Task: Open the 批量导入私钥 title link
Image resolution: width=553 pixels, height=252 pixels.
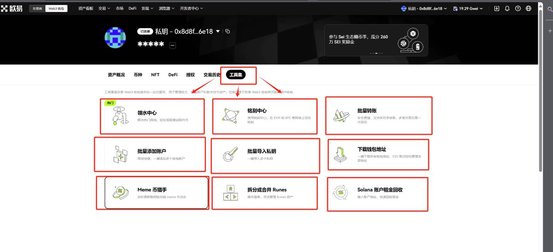Action: pyautogui.click(x=261, y=151)
